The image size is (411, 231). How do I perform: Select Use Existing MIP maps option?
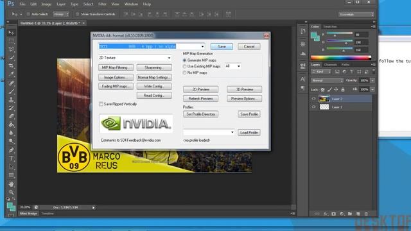(184, 66)
